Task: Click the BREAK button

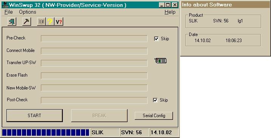Action: point(99,116)
